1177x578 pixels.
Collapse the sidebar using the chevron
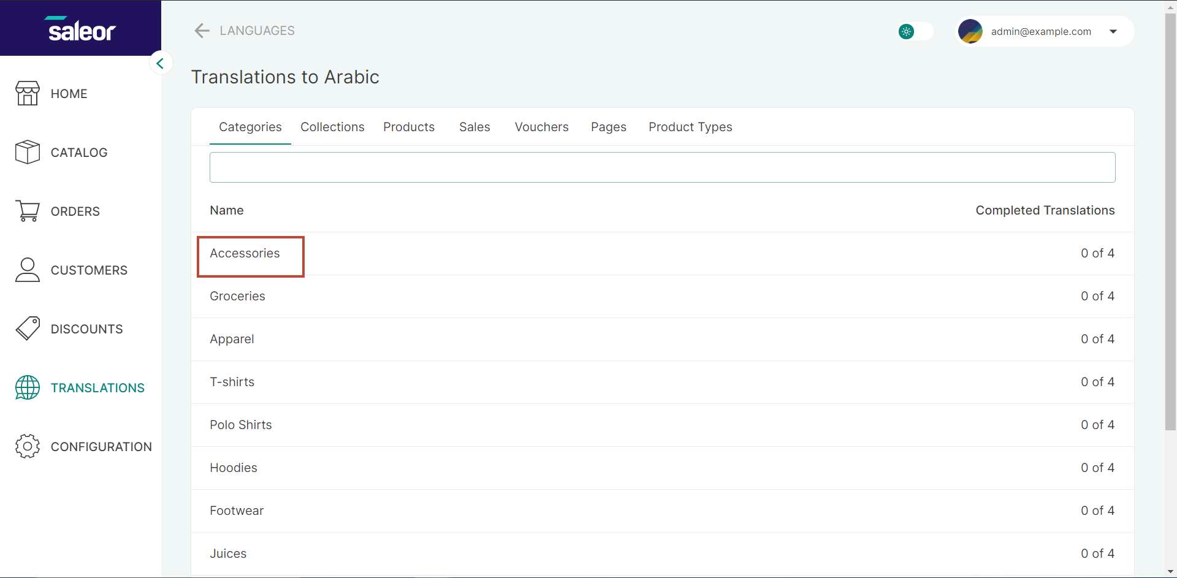point(161,63)
